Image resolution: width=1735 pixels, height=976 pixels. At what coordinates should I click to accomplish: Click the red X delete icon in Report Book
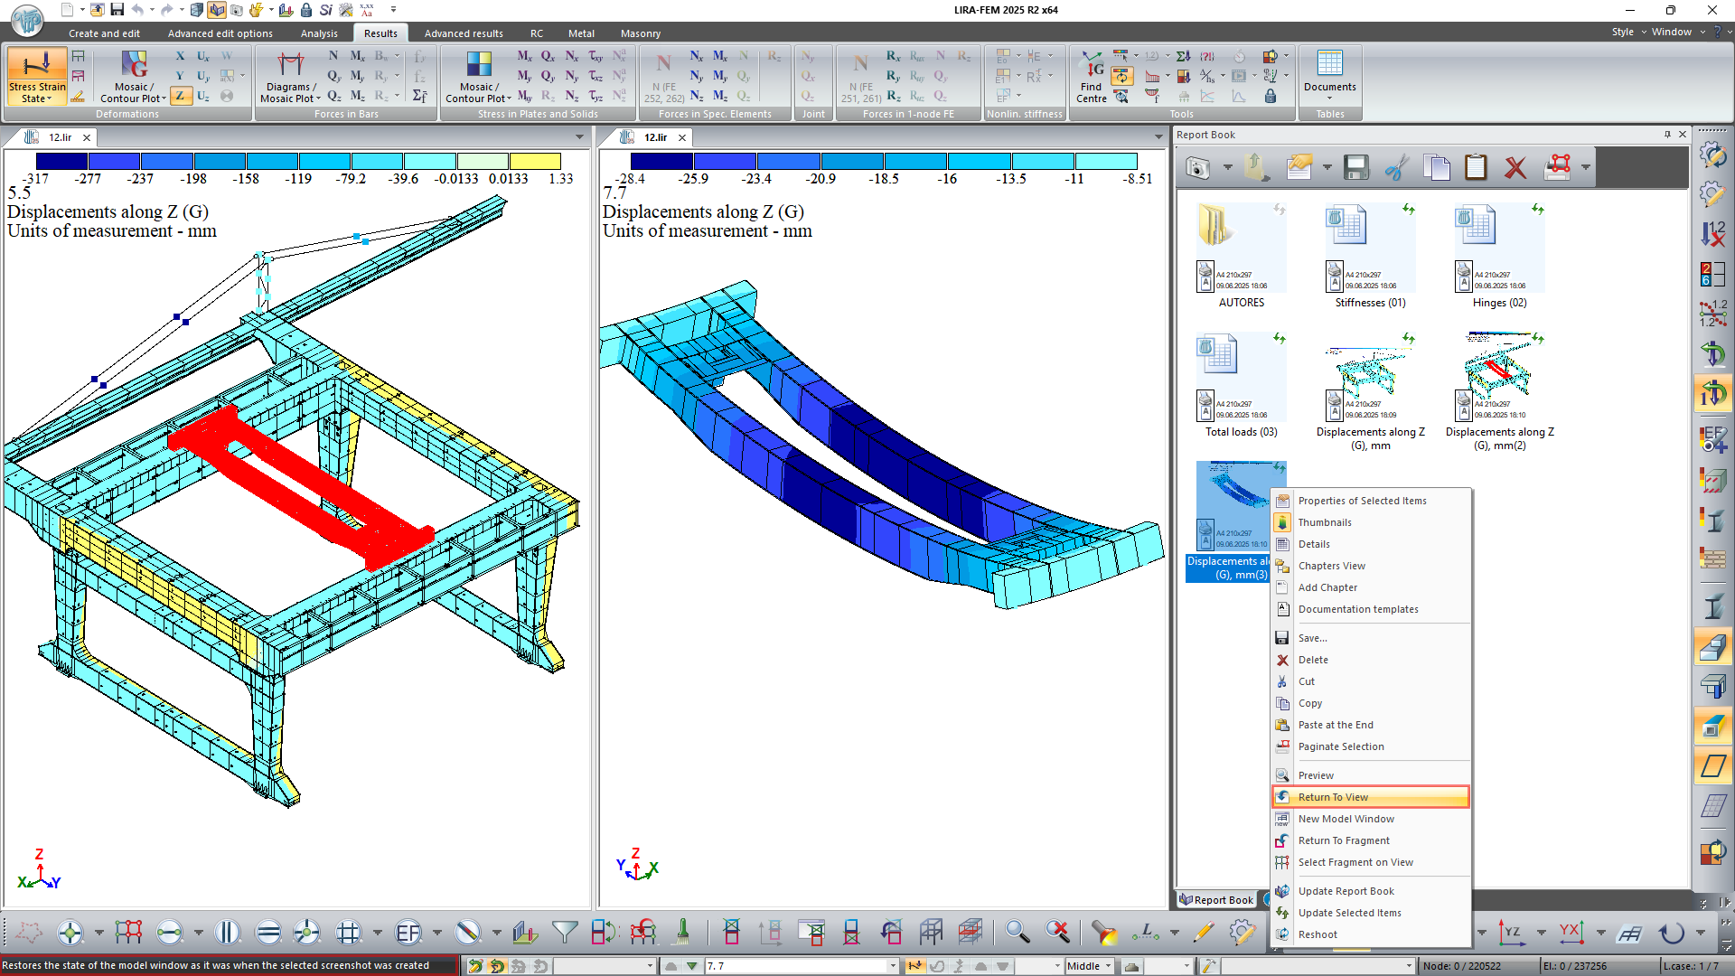pos(1515,167)
